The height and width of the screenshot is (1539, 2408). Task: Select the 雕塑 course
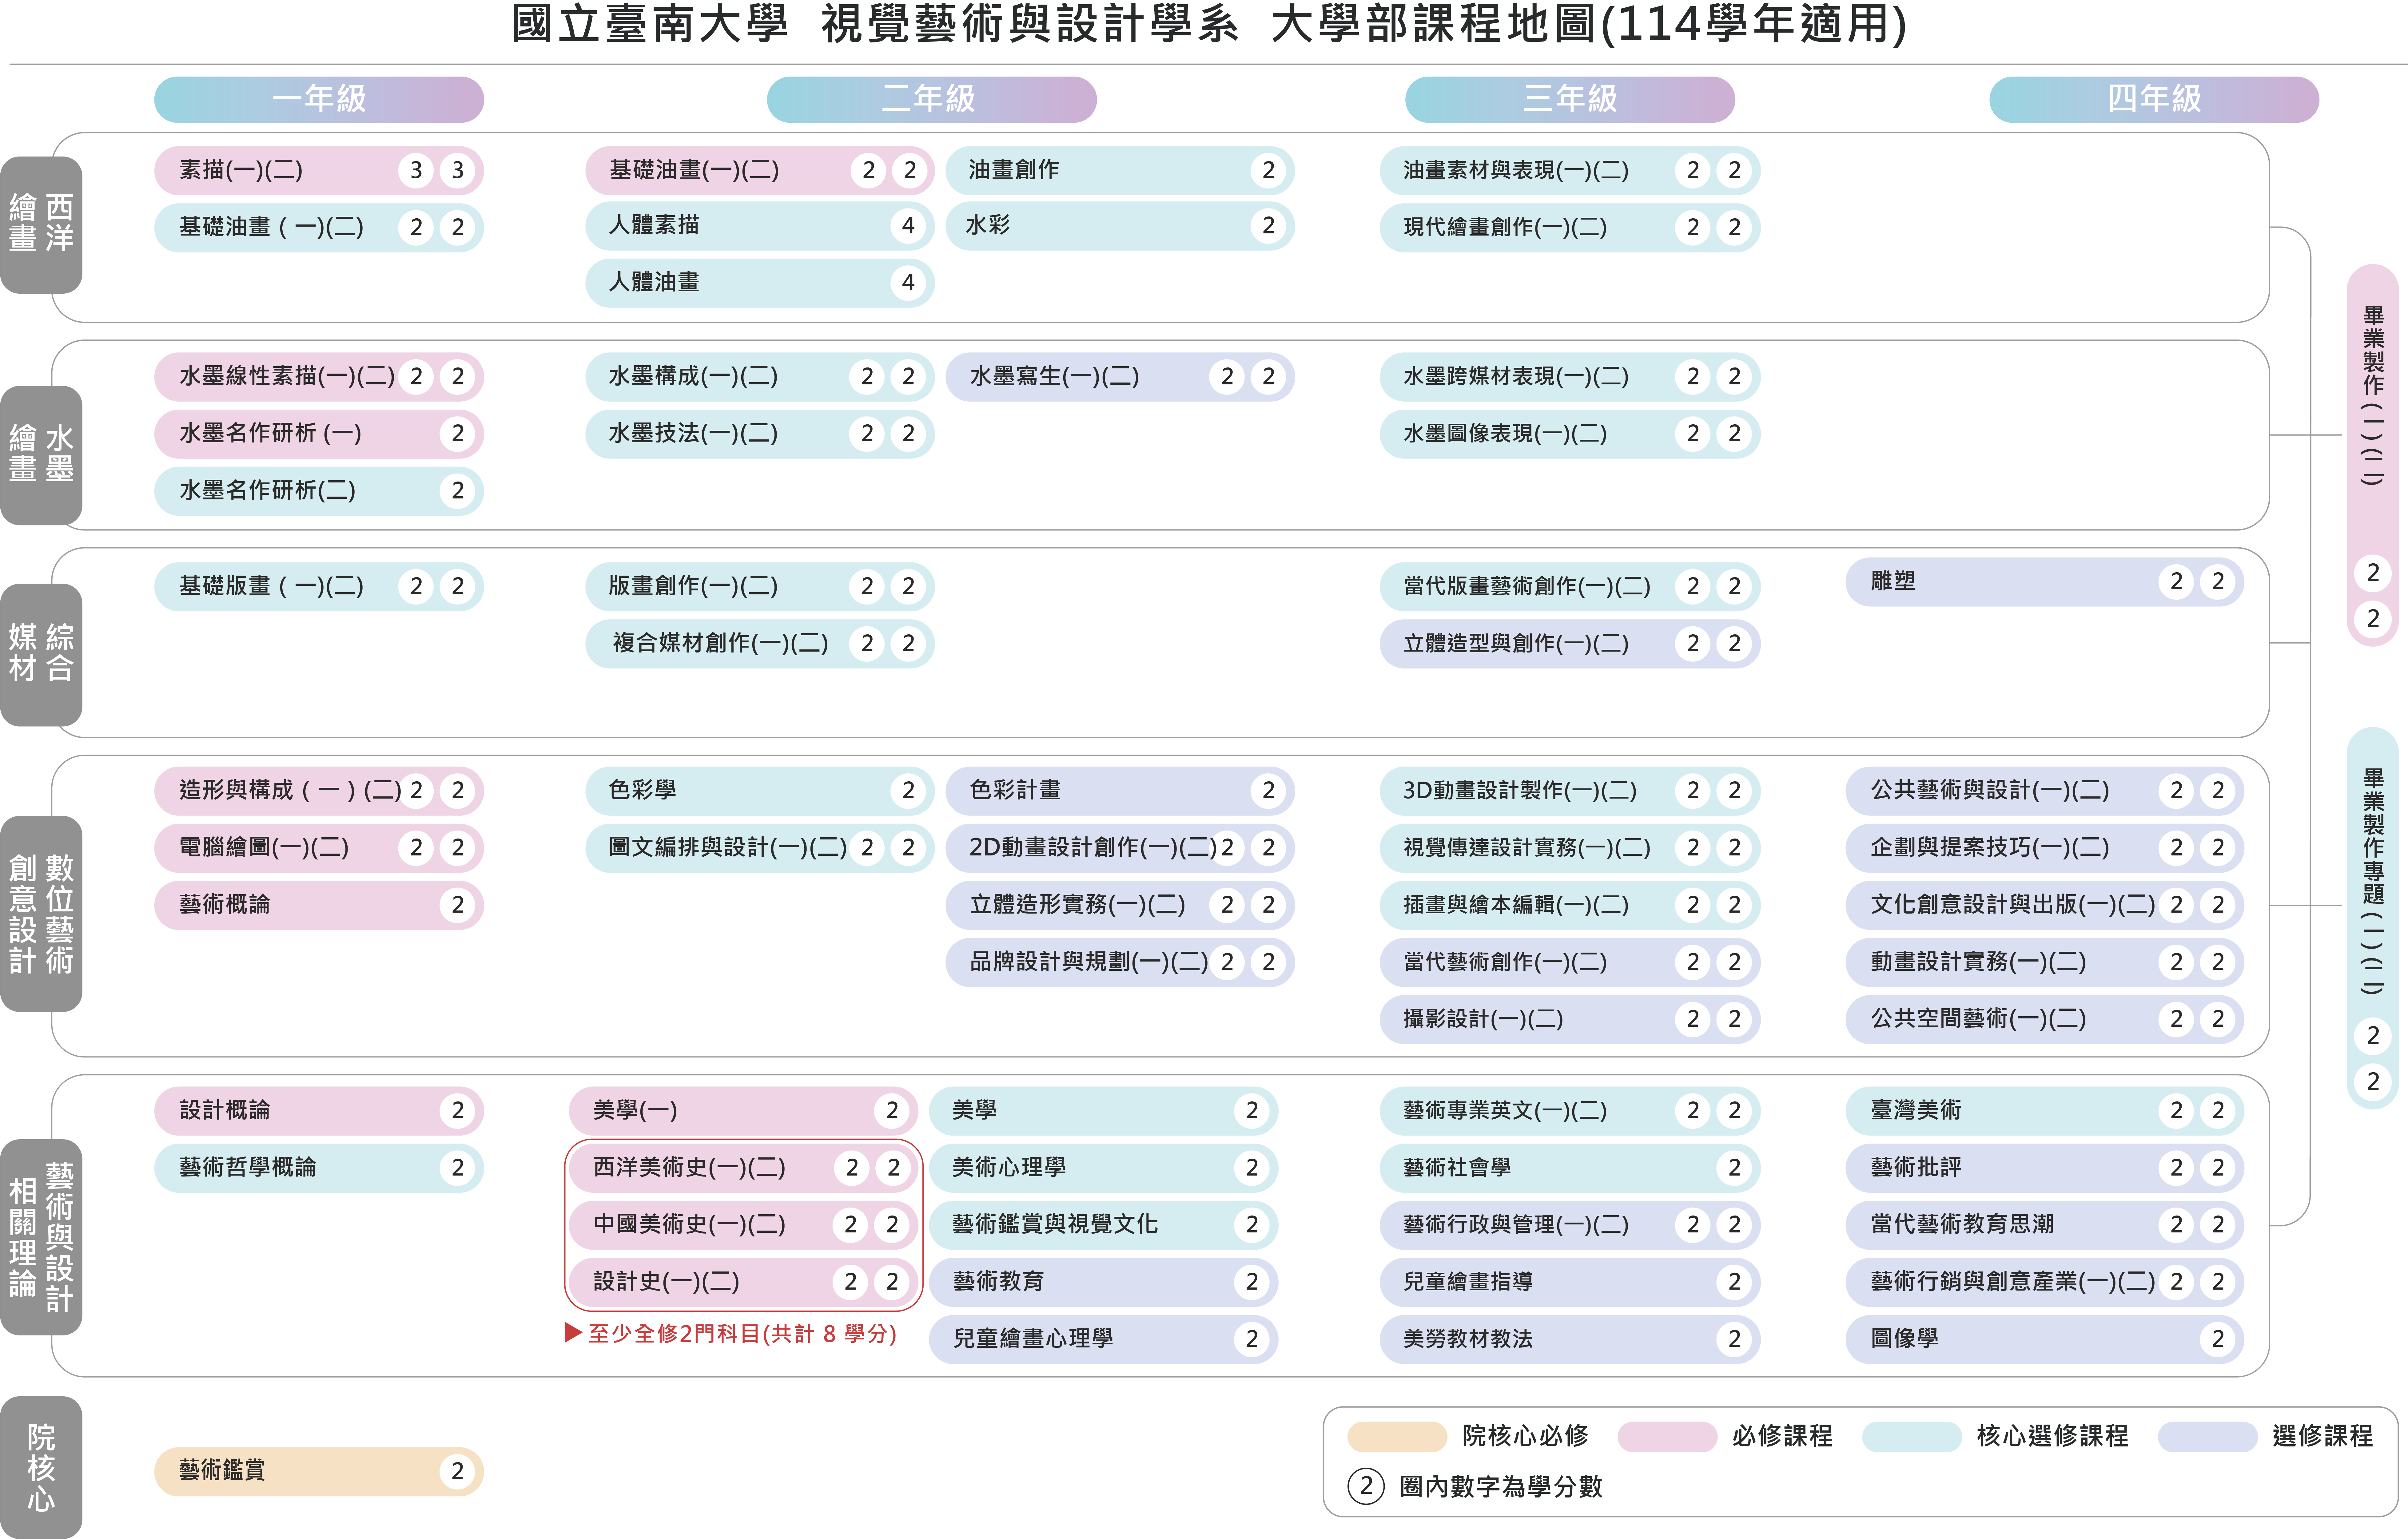click(x=2045, y=582)
